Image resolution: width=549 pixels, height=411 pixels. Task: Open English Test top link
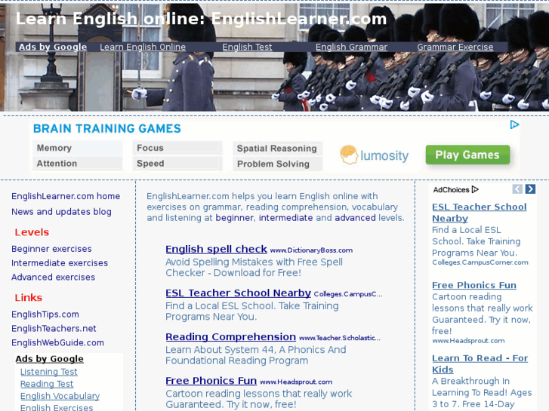(x=247, y=47)
